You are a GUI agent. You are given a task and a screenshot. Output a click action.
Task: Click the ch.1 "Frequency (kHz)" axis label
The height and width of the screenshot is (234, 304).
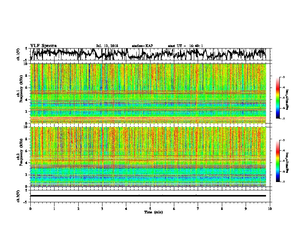[x=21, y=89]
